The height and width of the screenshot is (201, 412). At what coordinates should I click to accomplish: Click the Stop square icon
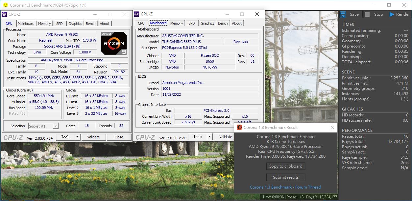pos(367,14)
